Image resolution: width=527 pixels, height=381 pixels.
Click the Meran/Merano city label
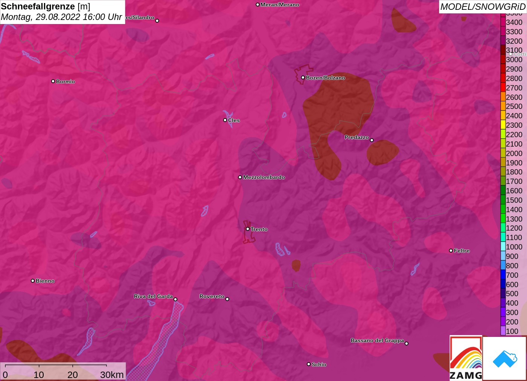click(x=280, y=5)
